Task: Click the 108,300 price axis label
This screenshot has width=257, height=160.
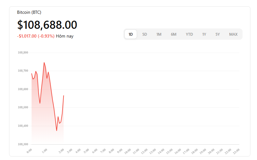Action: click(x=23, y=144)
